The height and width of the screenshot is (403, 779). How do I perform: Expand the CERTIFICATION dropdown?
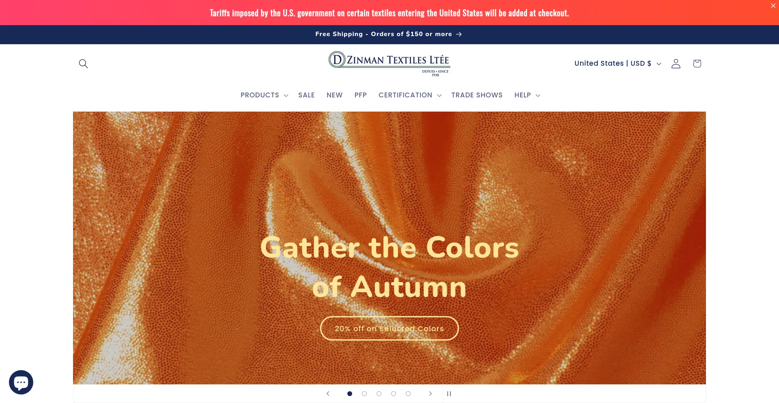point(410,95)
